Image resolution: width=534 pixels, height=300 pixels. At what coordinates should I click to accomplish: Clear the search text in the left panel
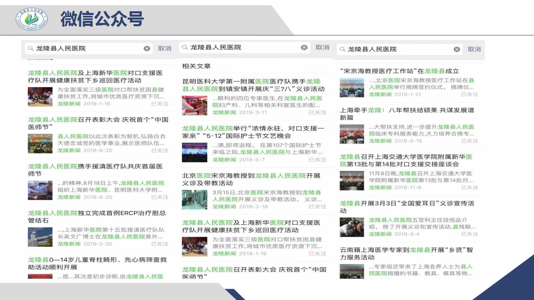coord(147,48)
